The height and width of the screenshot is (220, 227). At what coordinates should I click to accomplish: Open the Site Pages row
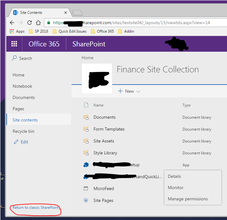(103, 200)
